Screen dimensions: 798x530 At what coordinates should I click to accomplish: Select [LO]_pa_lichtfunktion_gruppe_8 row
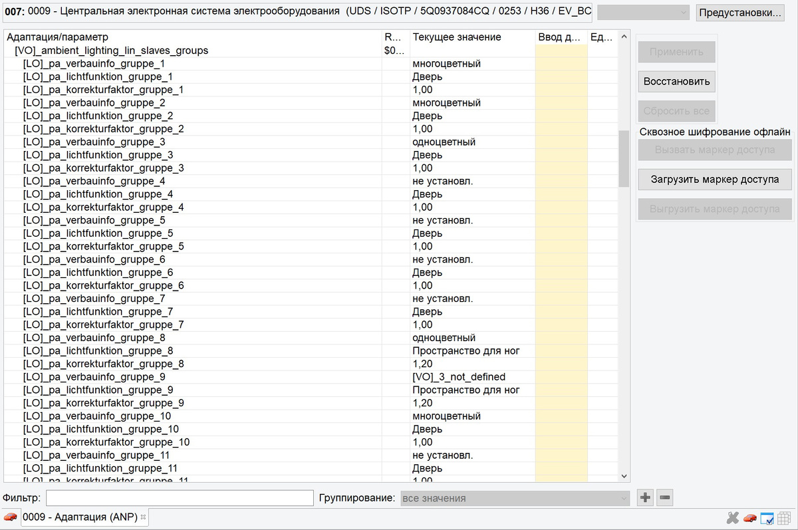[x=311, y=351]
